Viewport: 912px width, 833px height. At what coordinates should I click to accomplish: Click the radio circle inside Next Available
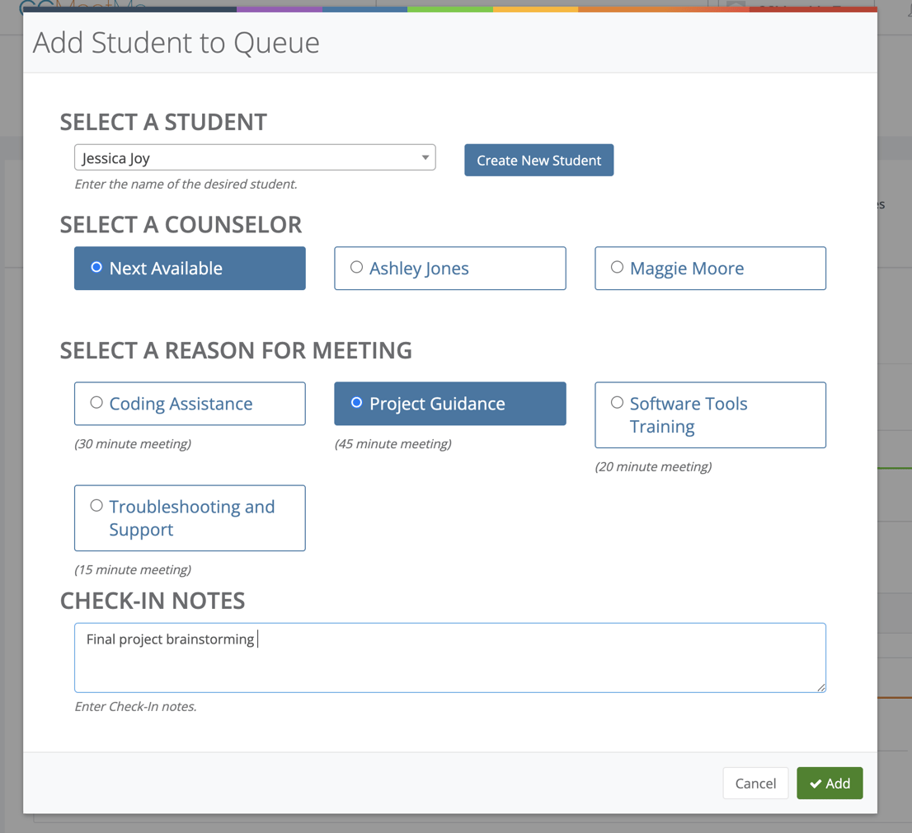coord(96,267)
